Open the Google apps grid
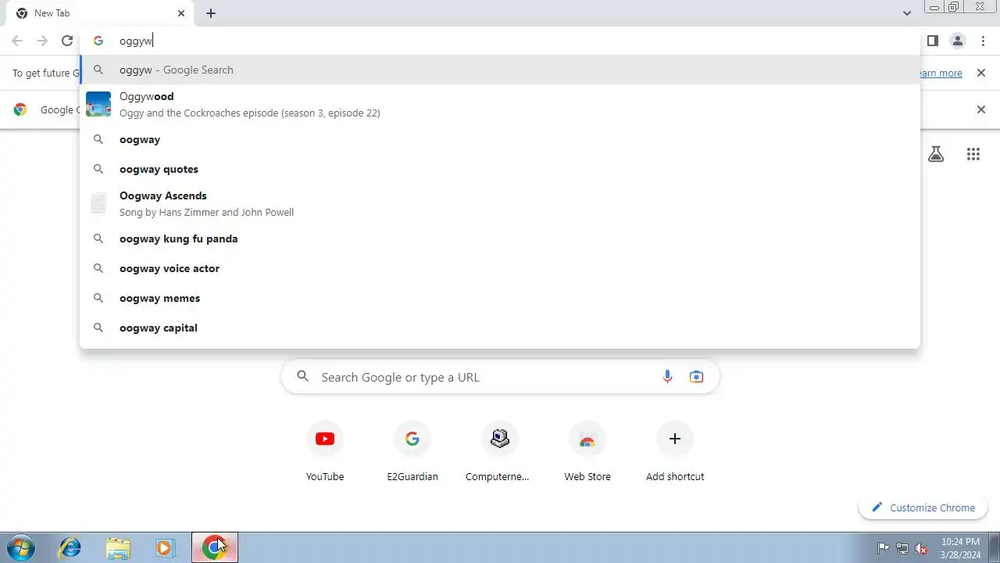Viewport: 1000px width, 563px height. (x=973, y=154)
